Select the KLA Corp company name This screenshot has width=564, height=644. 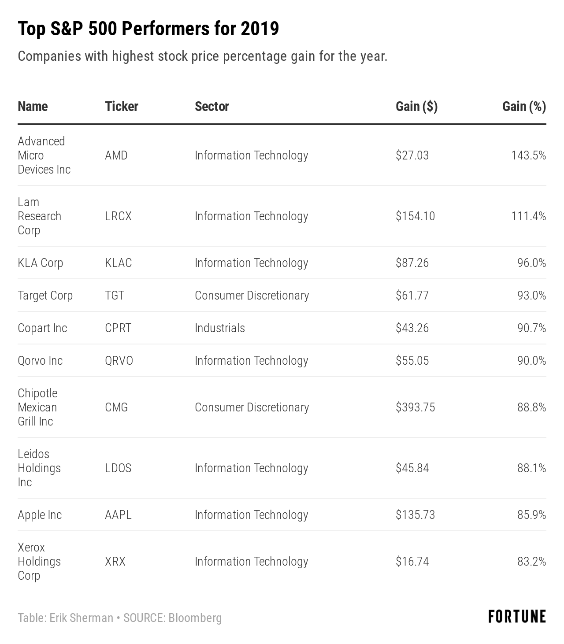coord(40,263)
